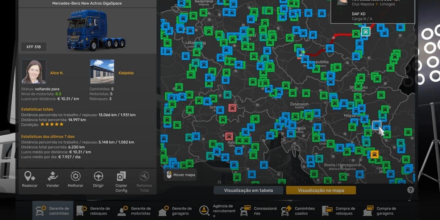440x220 pixels.
Task: Switch to Visualização em tabela
Action: pos(248,190)
